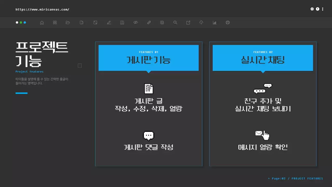
Task: Switch to the FEATURES 02 실시간 채팅 header
Action: (263, 58)
